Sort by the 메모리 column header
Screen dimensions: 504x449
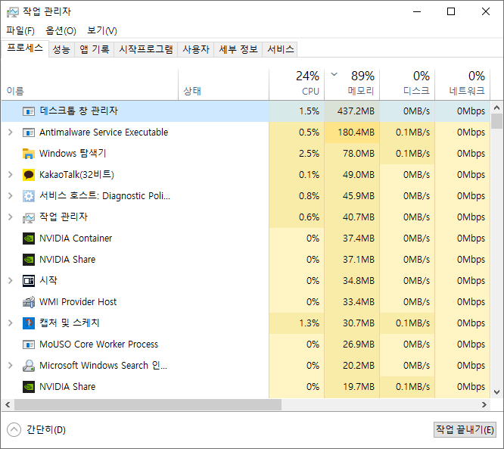[352, 84]
